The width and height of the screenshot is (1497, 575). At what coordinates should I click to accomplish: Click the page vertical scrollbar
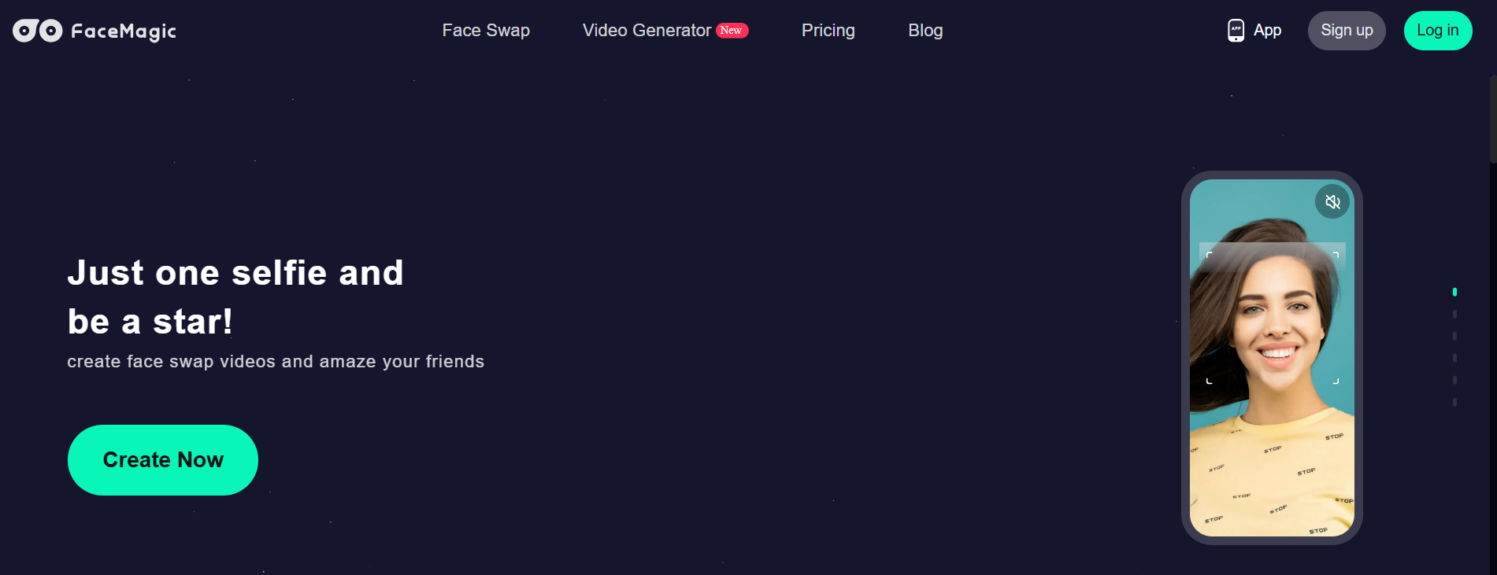pyautogui.click(x=1492, y=118)
